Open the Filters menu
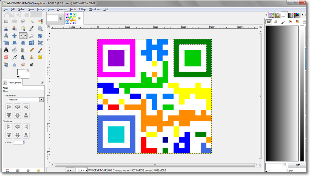 click(83, 9)
